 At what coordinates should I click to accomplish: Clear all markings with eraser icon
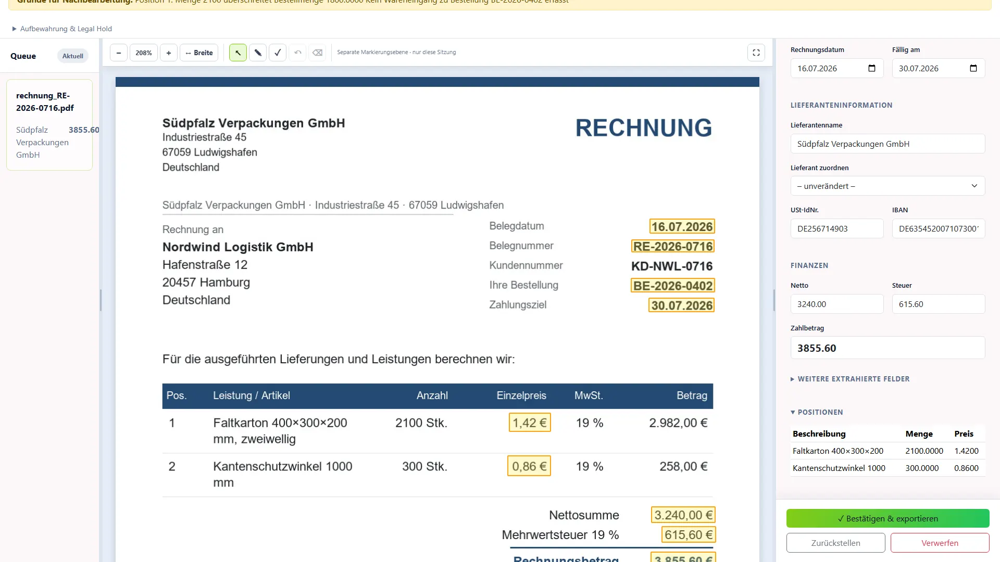tap(317, 53)
